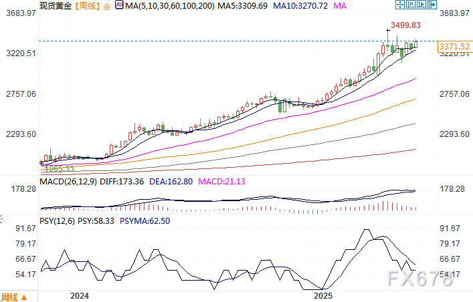Open the 【周线】 period selector in title

[86, 6]
